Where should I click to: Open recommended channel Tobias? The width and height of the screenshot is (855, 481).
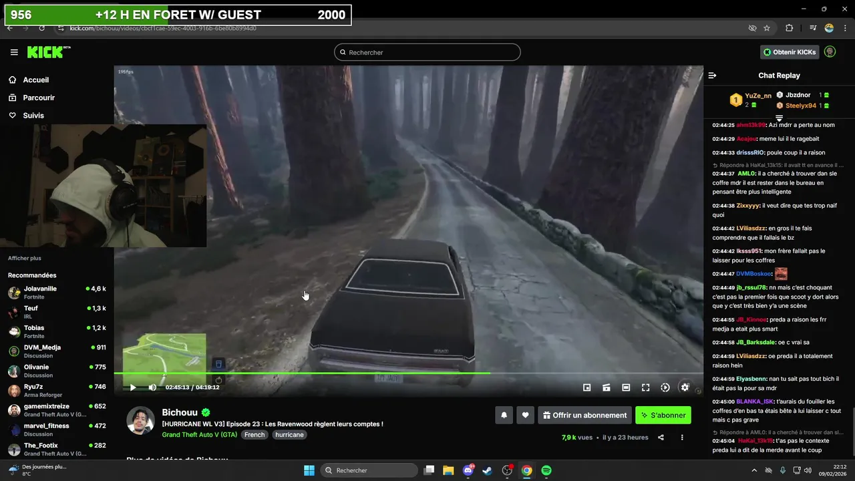57,331
